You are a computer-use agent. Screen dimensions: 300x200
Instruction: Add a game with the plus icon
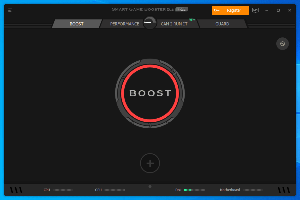point(150,163)
